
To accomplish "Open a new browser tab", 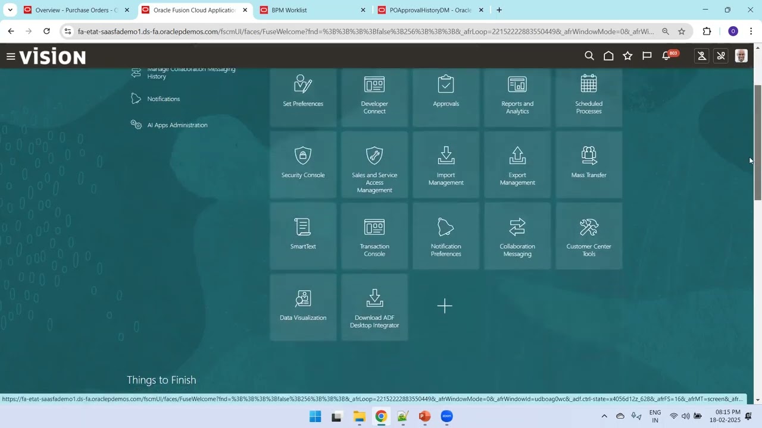I will pyautogui.click(x=499, y=10).
